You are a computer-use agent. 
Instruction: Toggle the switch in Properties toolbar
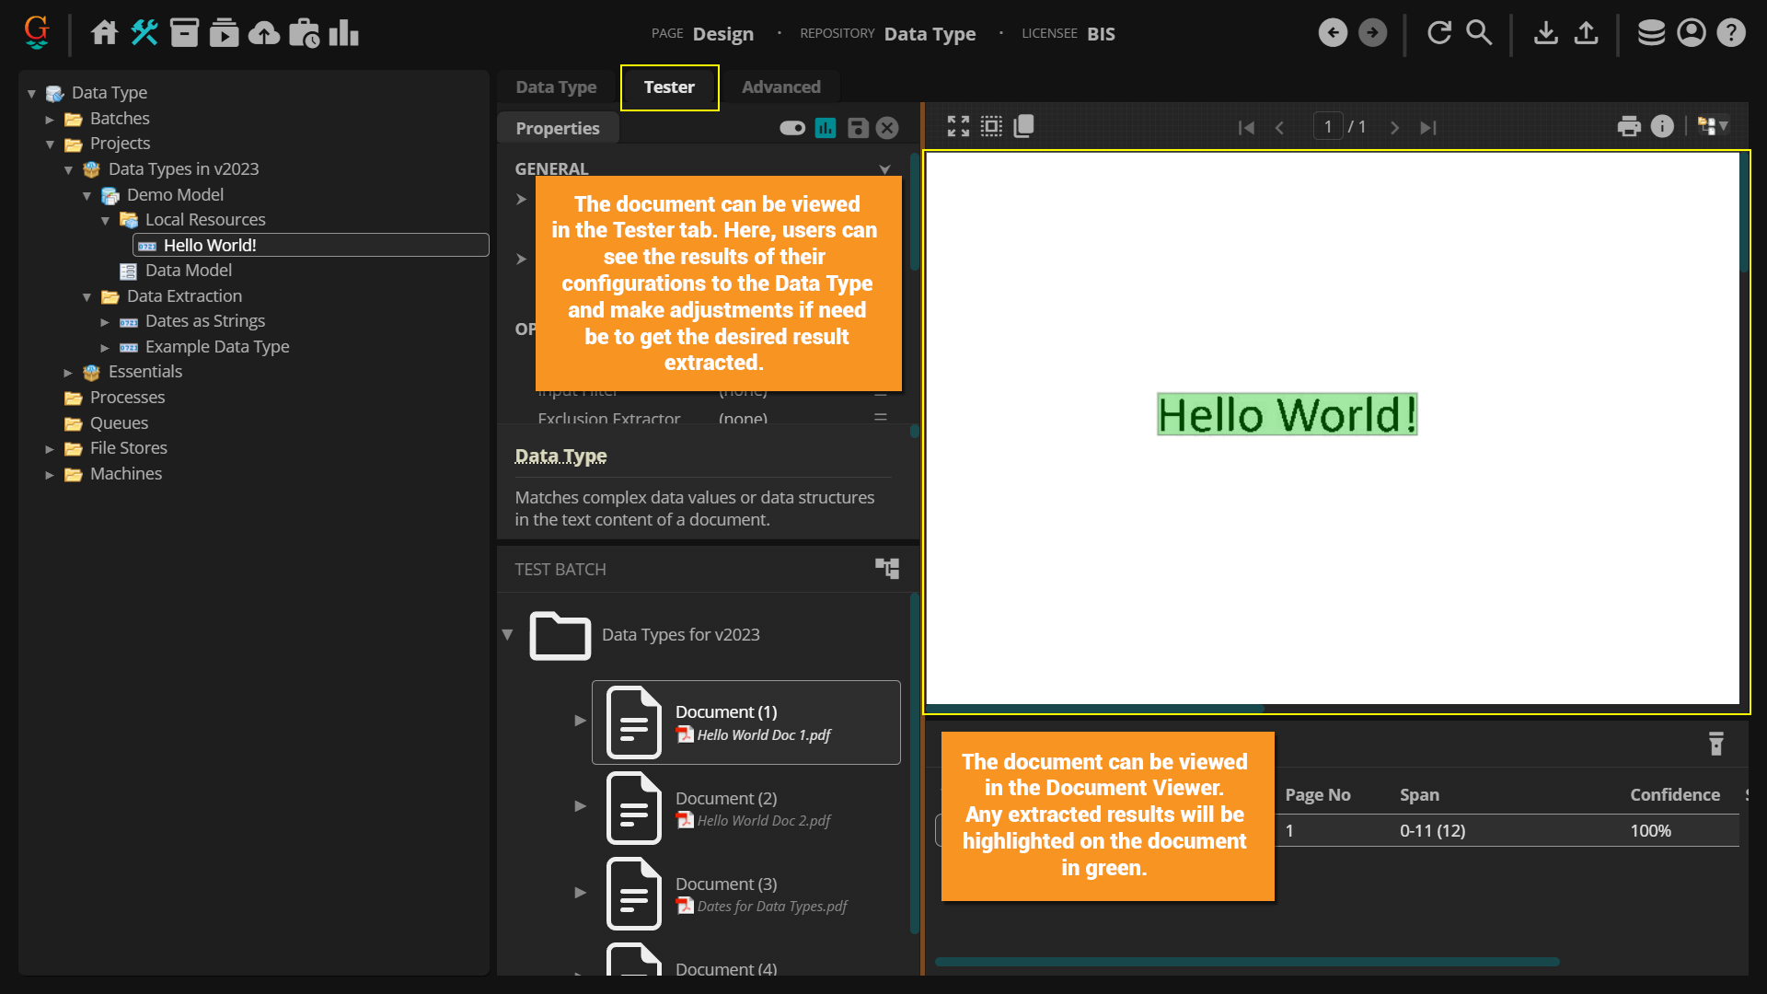tap(791, 128)
